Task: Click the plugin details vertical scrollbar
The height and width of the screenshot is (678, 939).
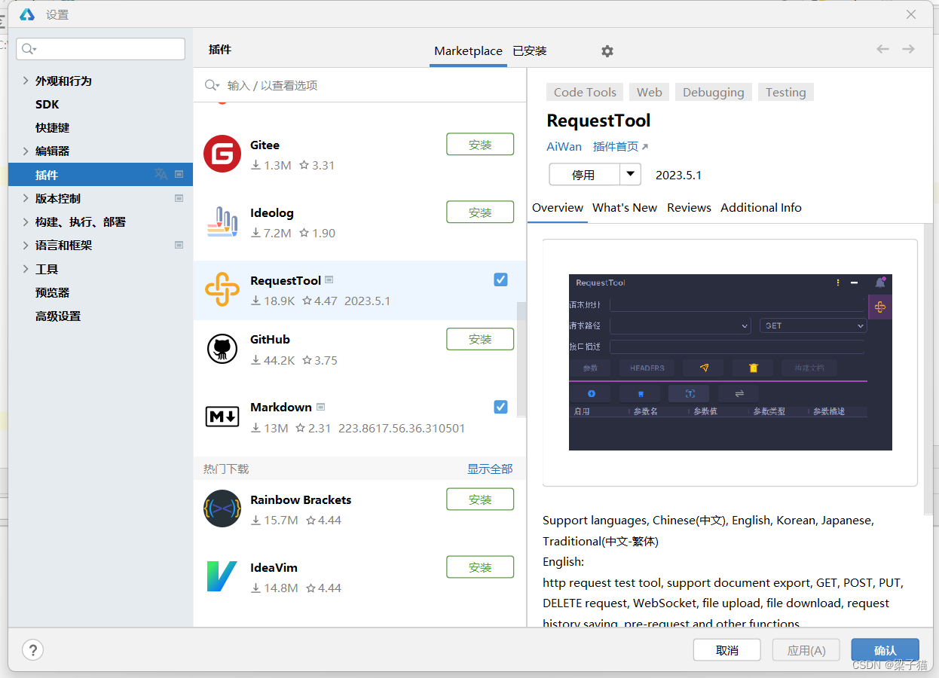Action: [x=928, y=369]
